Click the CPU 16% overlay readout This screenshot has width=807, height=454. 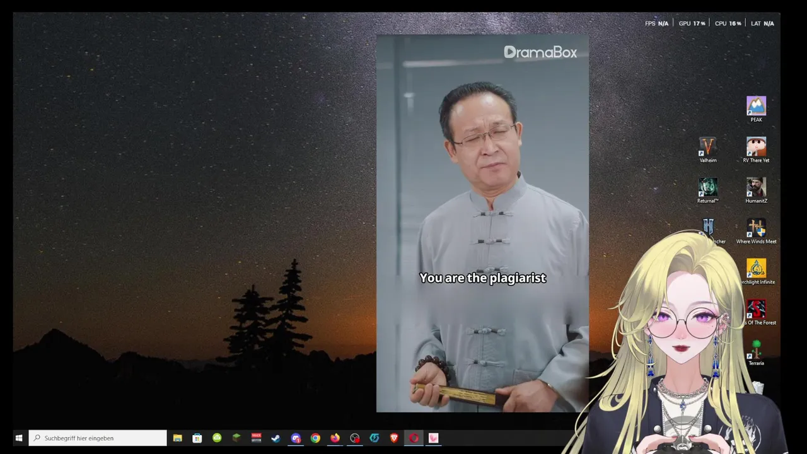pyautogui.click(x=728, y=23)
